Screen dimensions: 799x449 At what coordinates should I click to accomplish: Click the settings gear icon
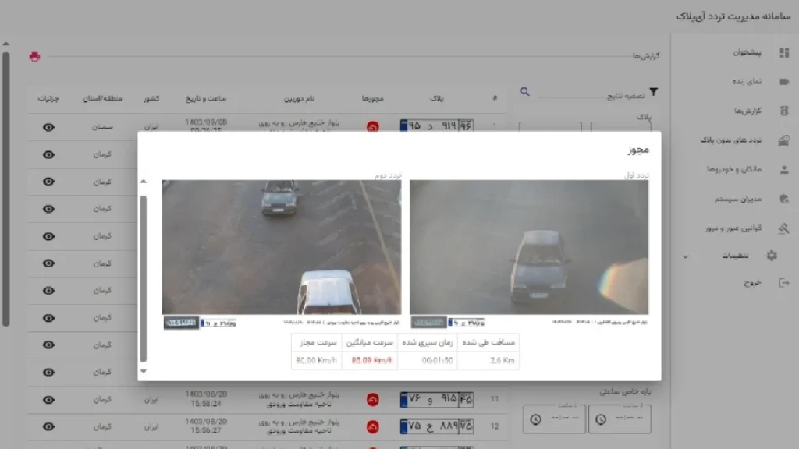[x=772, y=256]
